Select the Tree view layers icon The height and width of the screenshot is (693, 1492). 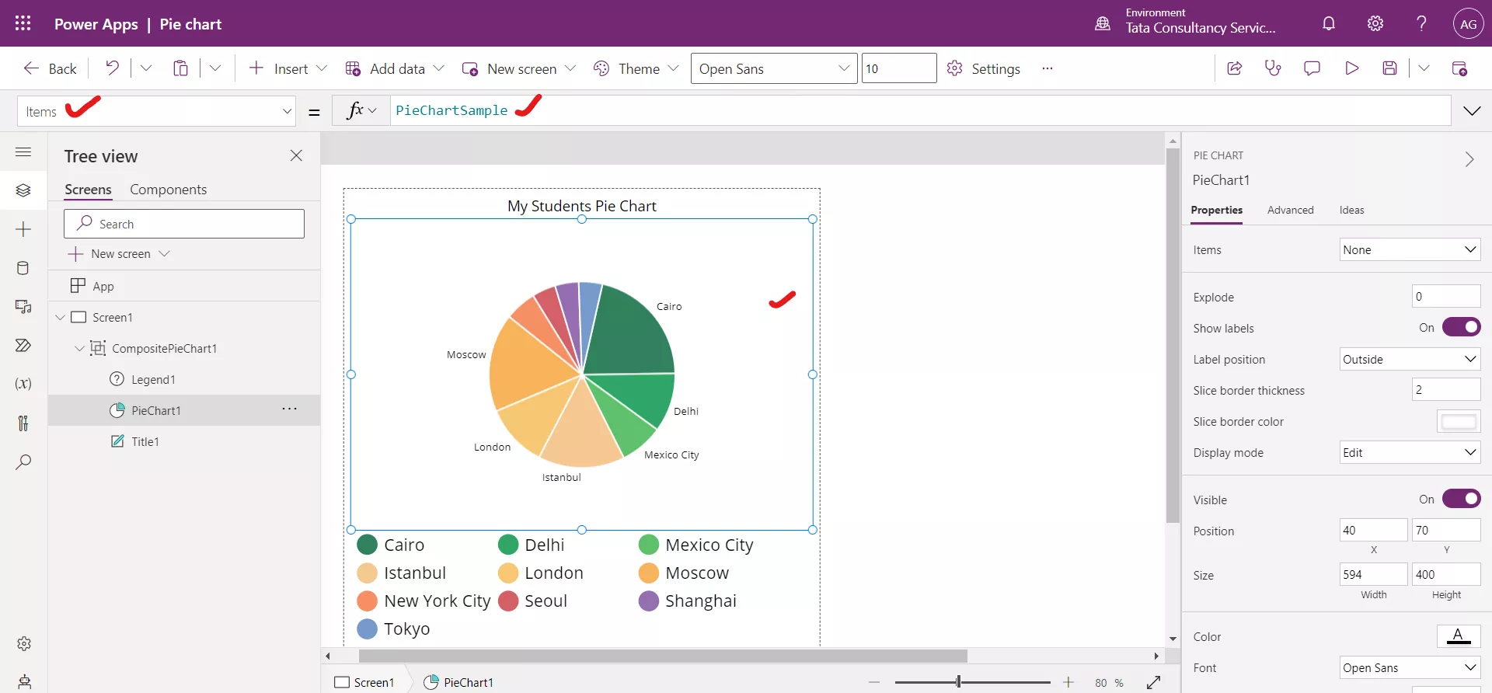point(23,190)
